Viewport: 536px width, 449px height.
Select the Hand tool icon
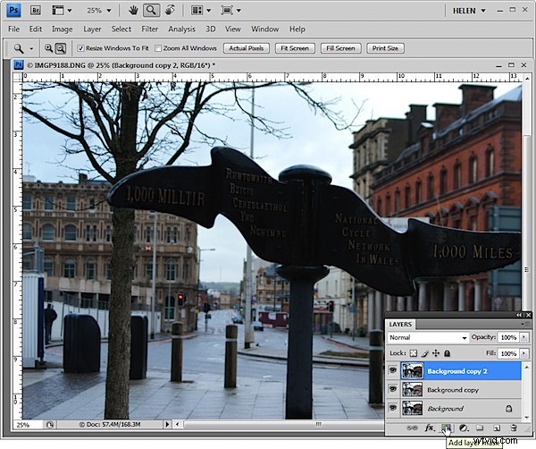pyautogui.click(x=133, y=11)
